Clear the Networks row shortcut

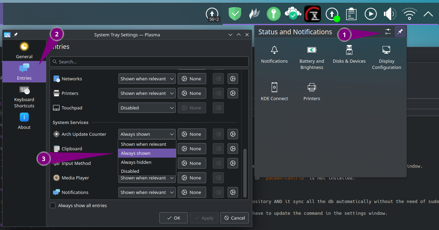click(x=218, y=79)
